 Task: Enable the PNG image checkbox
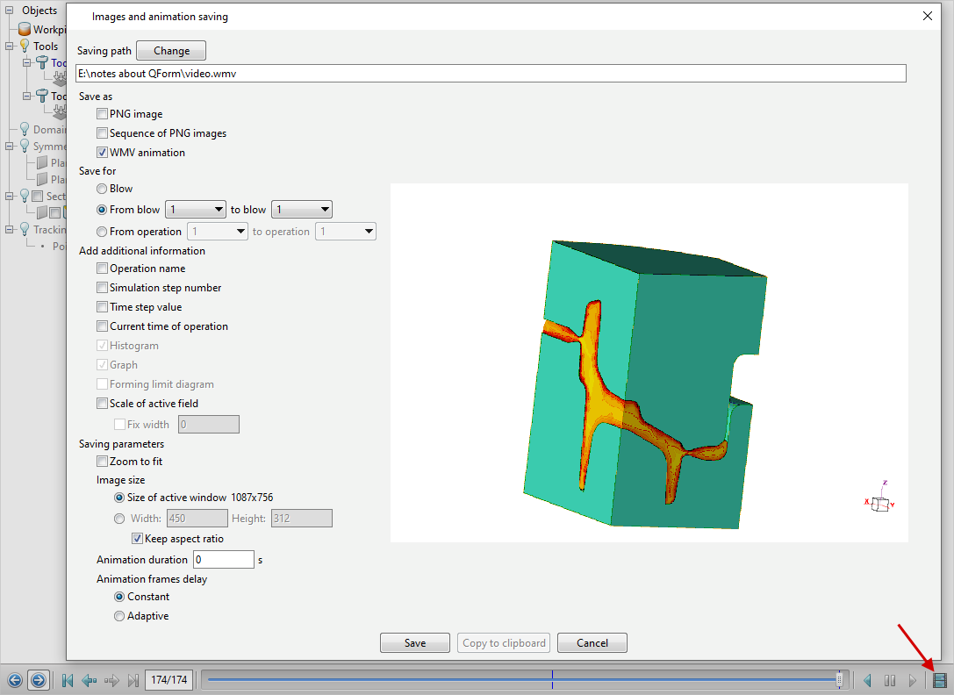tap(103, 114)
